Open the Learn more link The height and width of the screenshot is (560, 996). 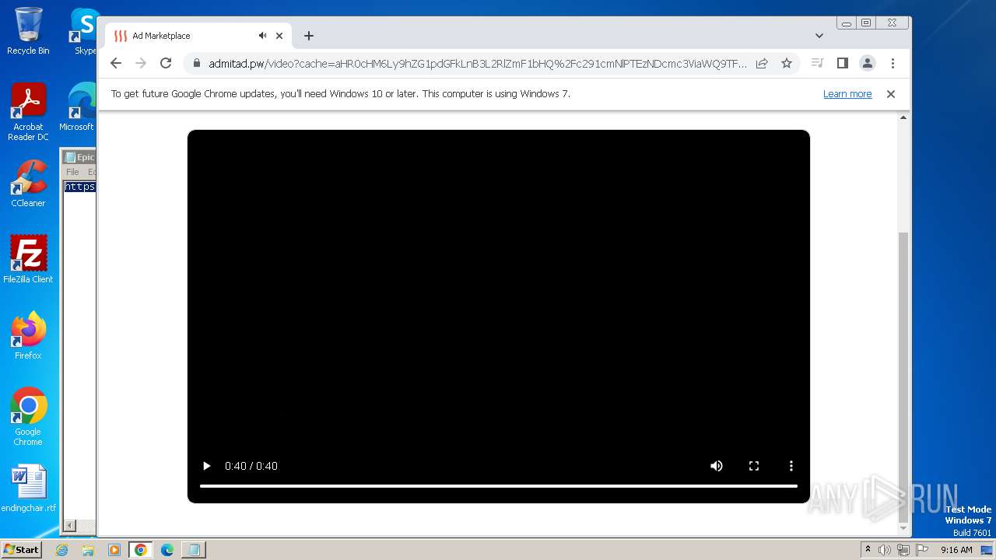pos(847,94)
